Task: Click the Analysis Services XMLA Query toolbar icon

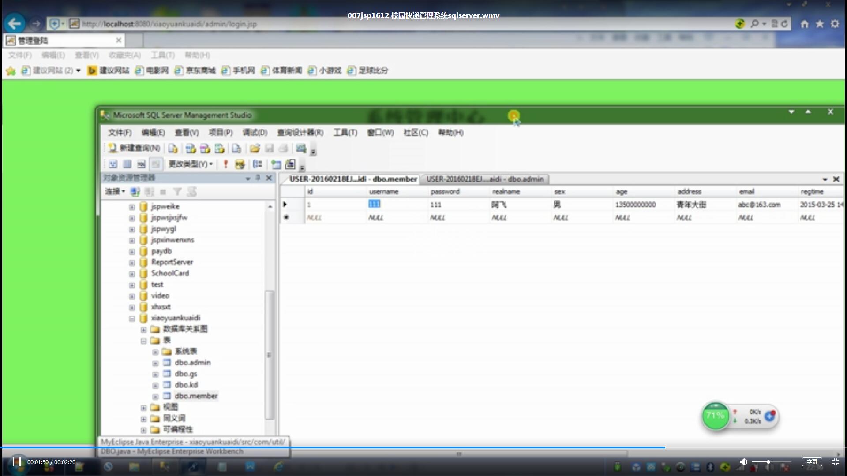Action: 220,149
